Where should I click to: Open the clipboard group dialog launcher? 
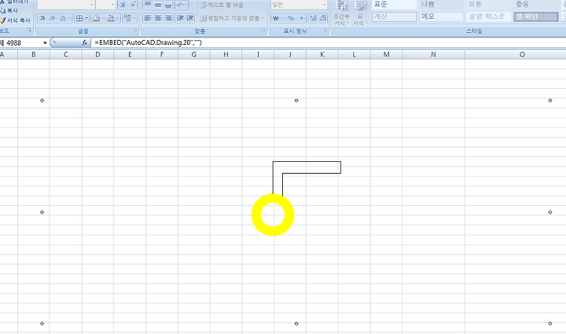click(x=30, y=31)
